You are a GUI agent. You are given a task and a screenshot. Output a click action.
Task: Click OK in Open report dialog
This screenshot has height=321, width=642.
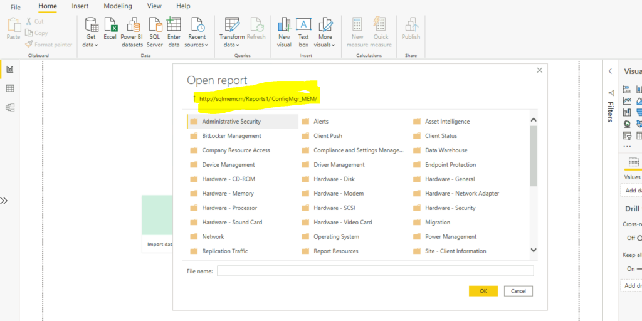(x=483, y=291)
